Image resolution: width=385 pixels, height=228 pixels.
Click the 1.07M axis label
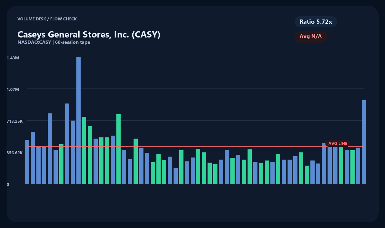[13, 89]
